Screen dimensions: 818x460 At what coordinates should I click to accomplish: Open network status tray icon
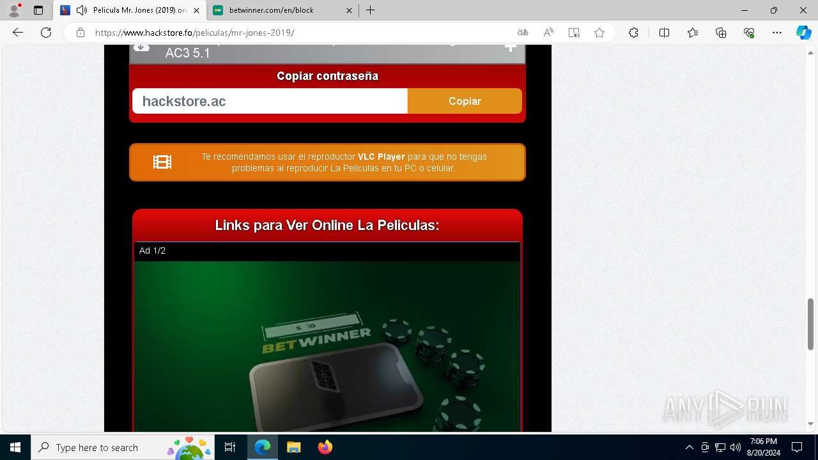(720, 447)
